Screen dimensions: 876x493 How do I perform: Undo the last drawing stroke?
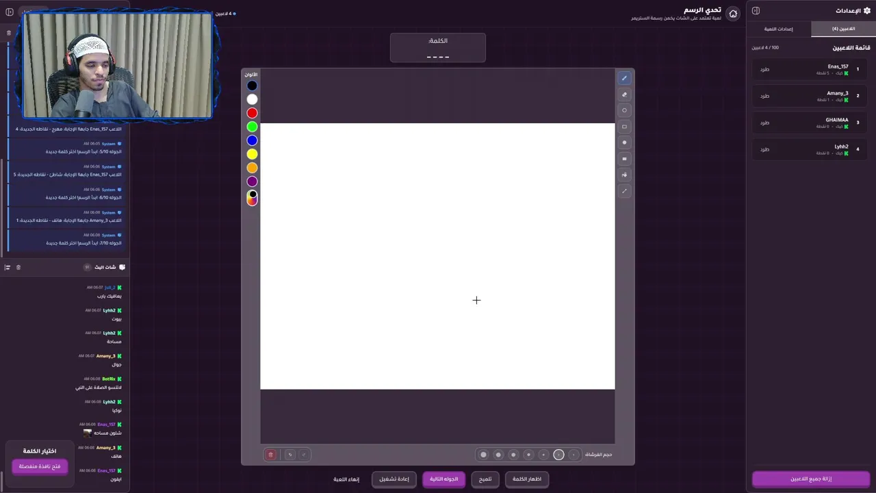coord(289,455)
